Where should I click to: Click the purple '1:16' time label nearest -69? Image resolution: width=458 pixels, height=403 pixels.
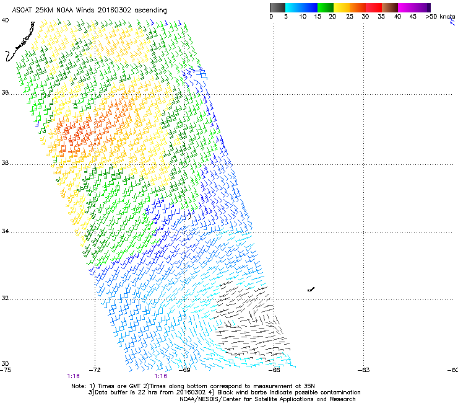pyautogui.click(x=161, y=376)
